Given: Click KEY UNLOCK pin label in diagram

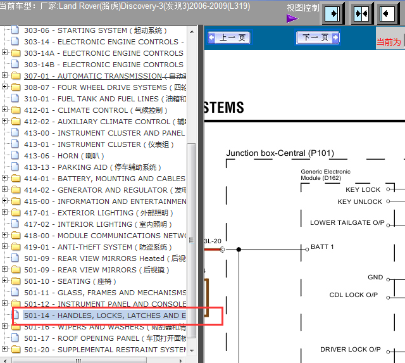Looking at the screenshot, I should click(359, 201).
